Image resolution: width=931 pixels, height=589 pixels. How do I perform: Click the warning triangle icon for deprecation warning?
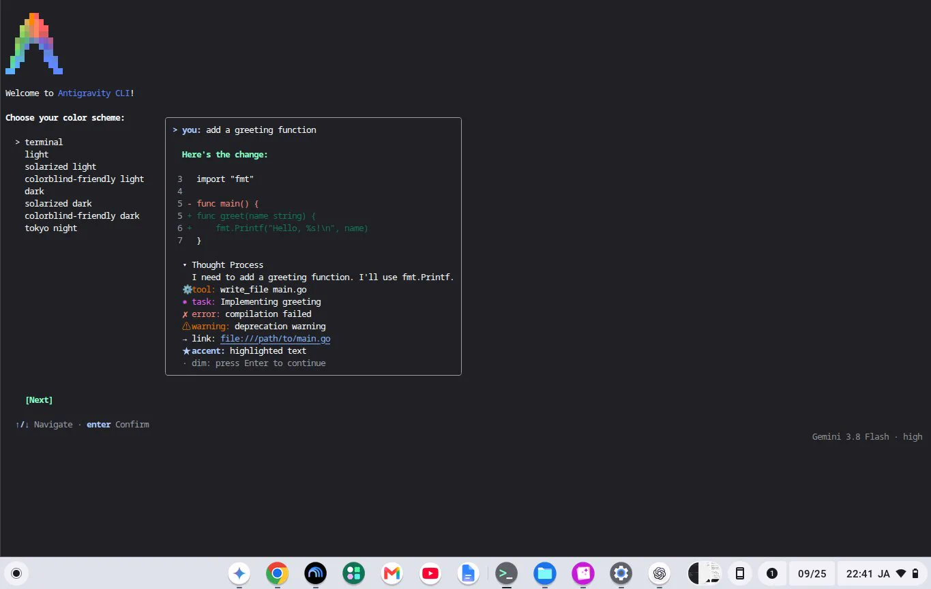[186, 327]
